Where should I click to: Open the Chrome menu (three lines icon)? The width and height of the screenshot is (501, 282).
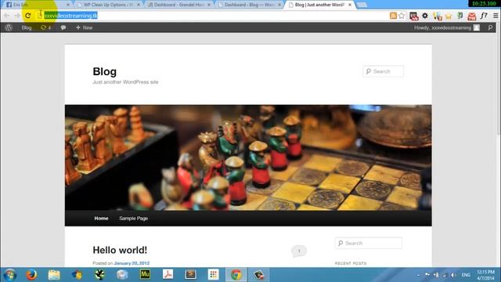tap(496, 16)
